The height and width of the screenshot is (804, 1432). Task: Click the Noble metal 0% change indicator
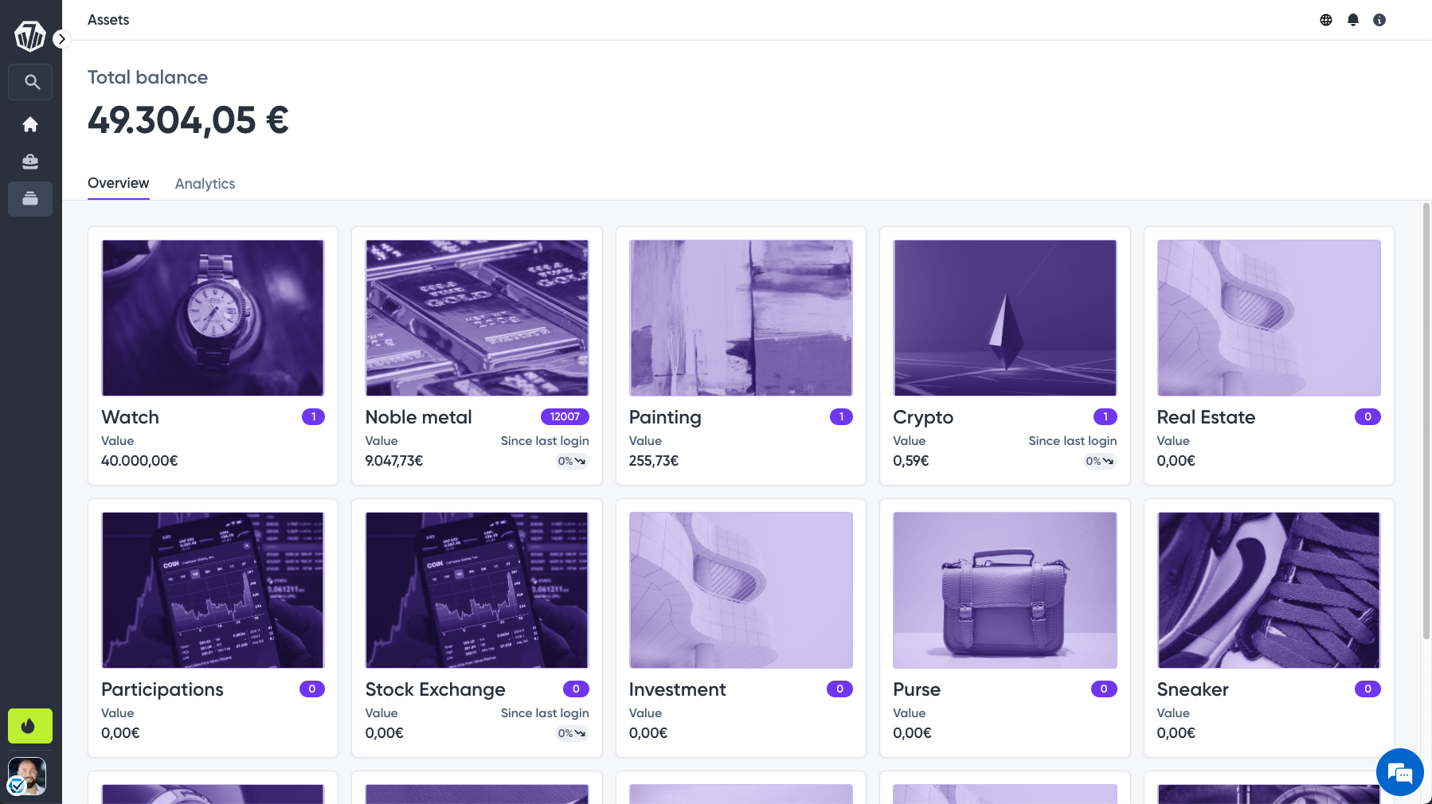coord(572,461)
